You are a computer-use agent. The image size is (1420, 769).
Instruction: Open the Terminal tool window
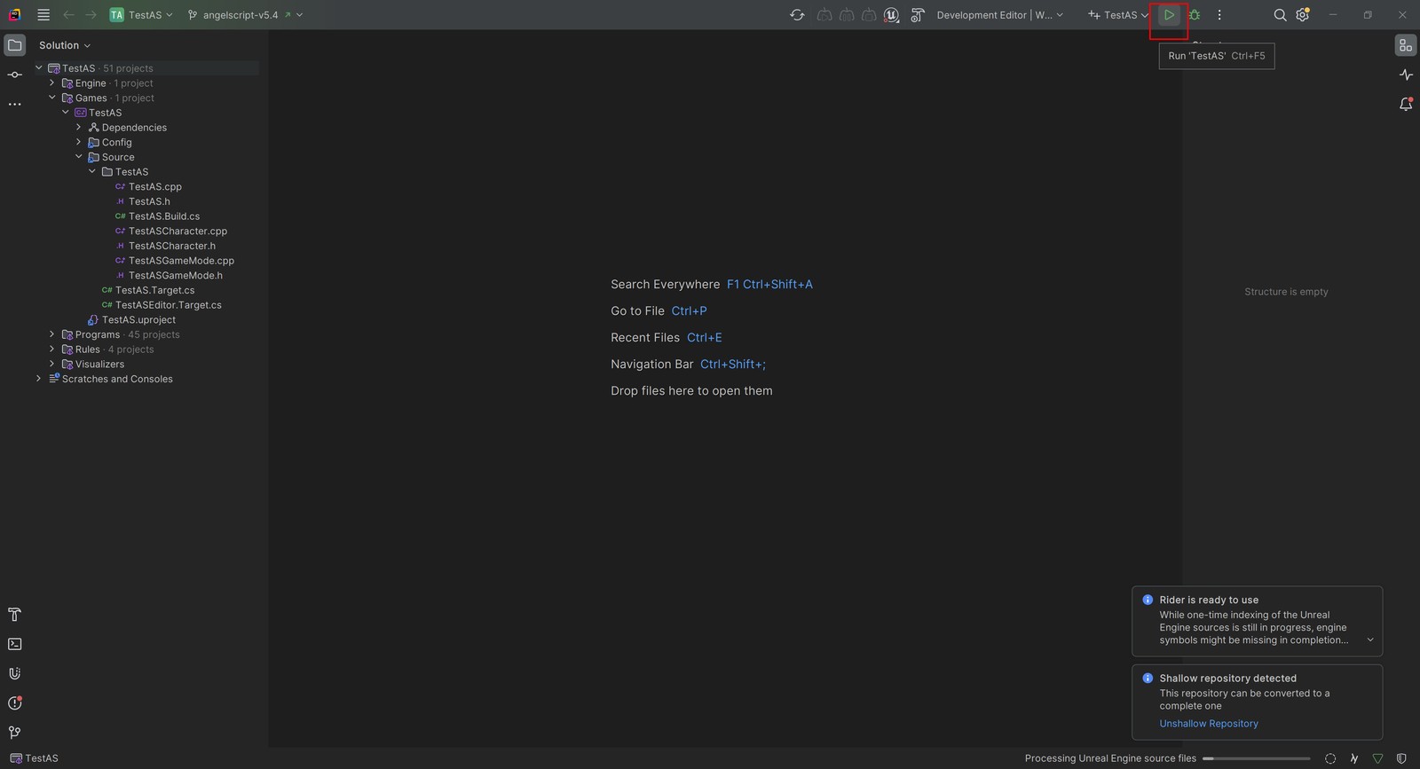coord(15,644)
